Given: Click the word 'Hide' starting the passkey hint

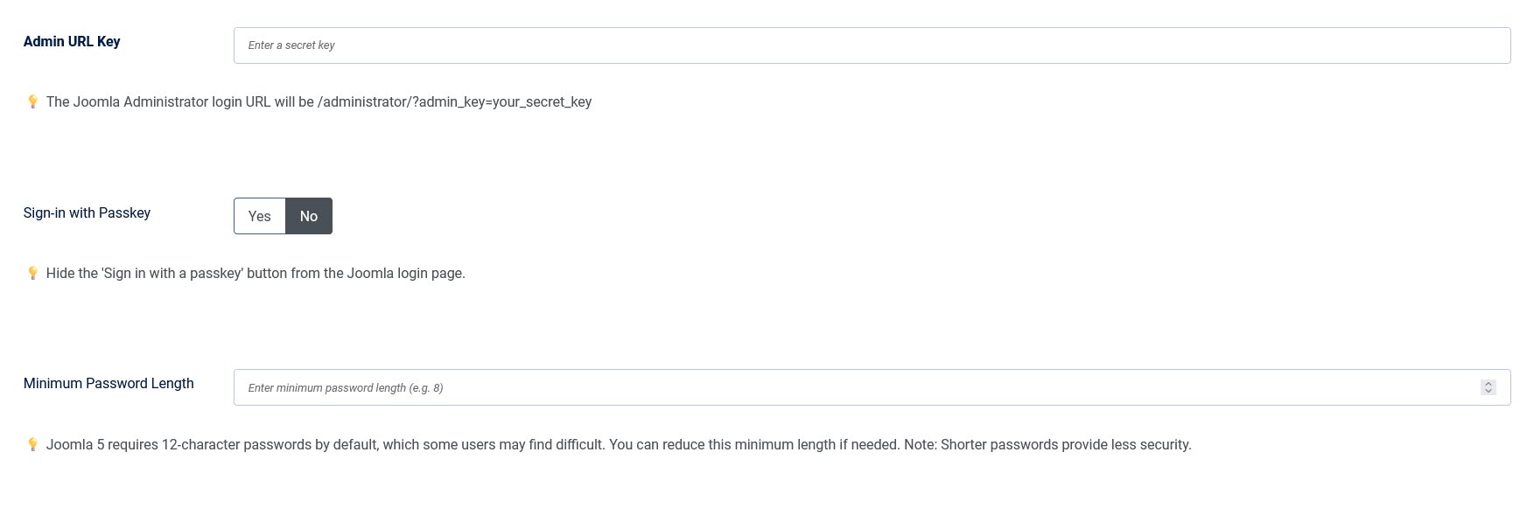Looking at the screenshot, I should pos(60,274).
